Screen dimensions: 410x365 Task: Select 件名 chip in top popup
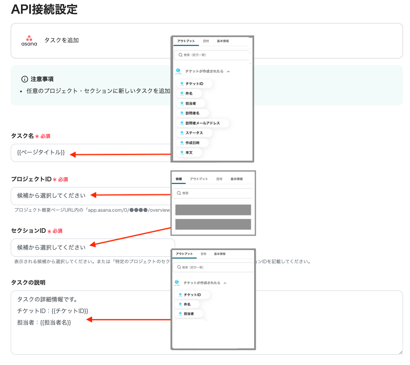[189, 93]
